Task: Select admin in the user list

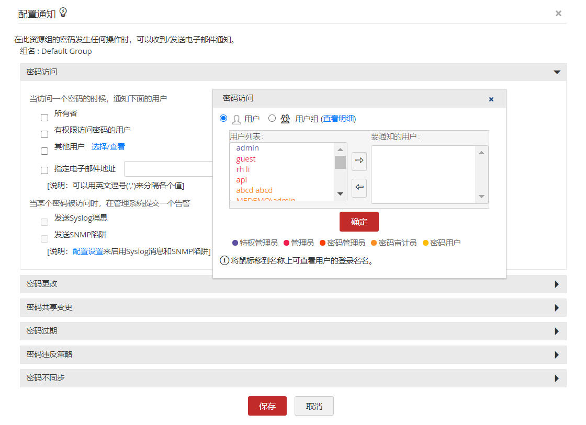Action: coord(247,148)
